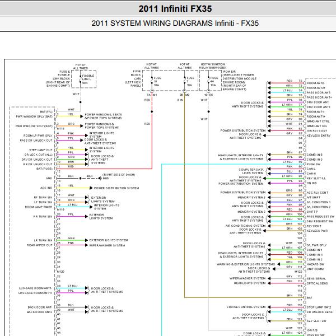Select the 'IGN RLY CONT' label

(317, 130)
